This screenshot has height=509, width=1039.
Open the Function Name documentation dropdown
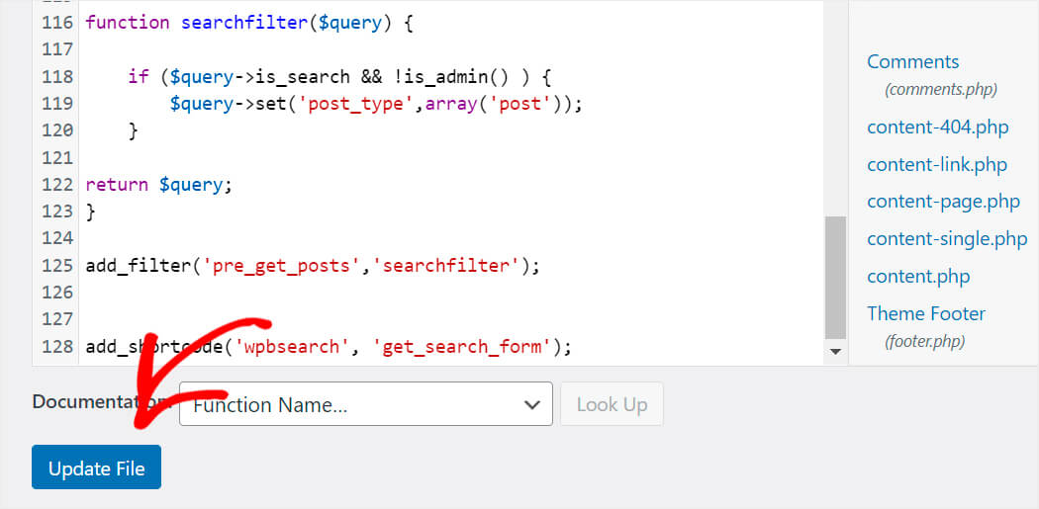(366, 404)
